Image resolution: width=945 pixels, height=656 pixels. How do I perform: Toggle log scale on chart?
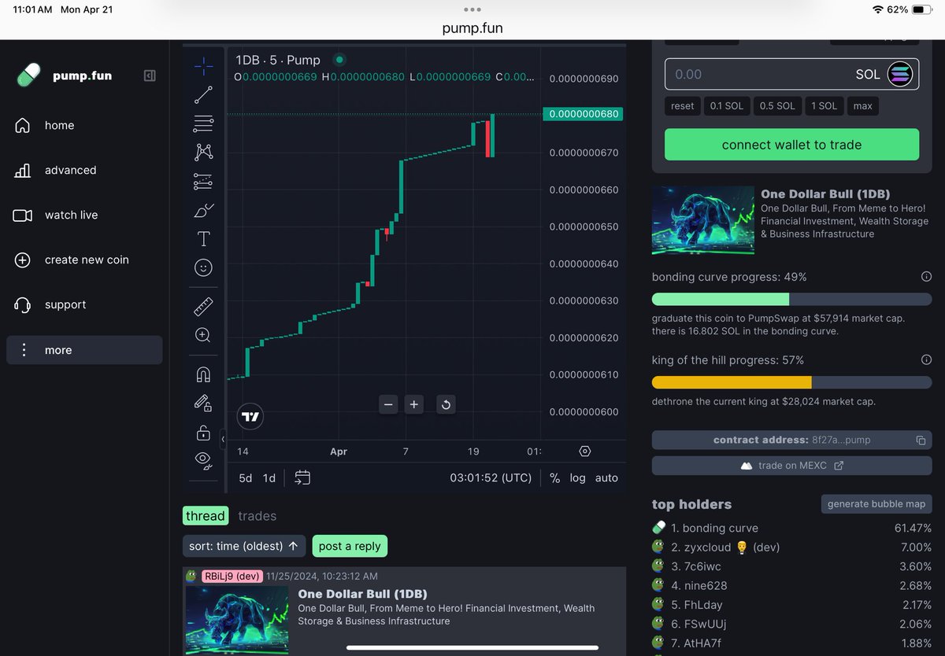(578, 477)
